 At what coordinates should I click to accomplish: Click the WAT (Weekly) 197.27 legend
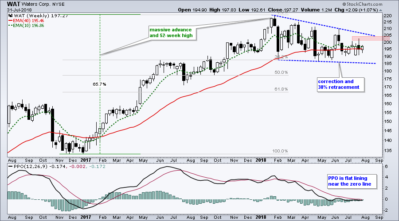click(38, 16)
